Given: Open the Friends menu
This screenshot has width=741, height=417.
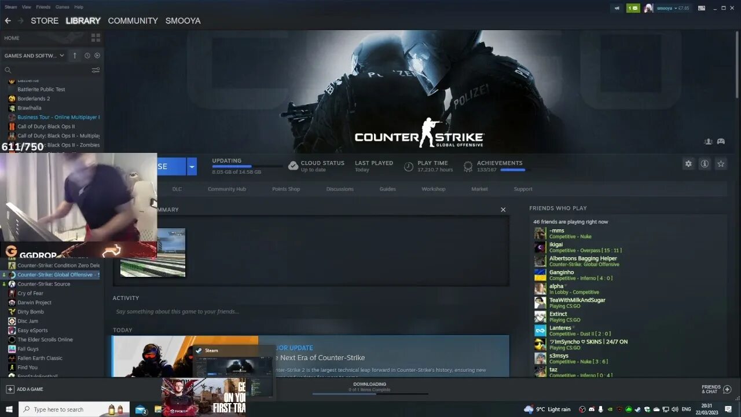Looking at the screenshot, I should pos(43,7).
